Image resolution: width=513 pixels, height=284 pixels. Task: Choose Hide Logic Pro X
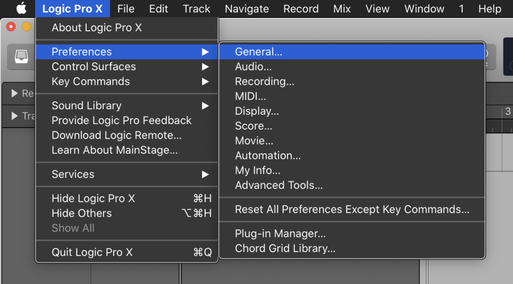coord(127,198)
